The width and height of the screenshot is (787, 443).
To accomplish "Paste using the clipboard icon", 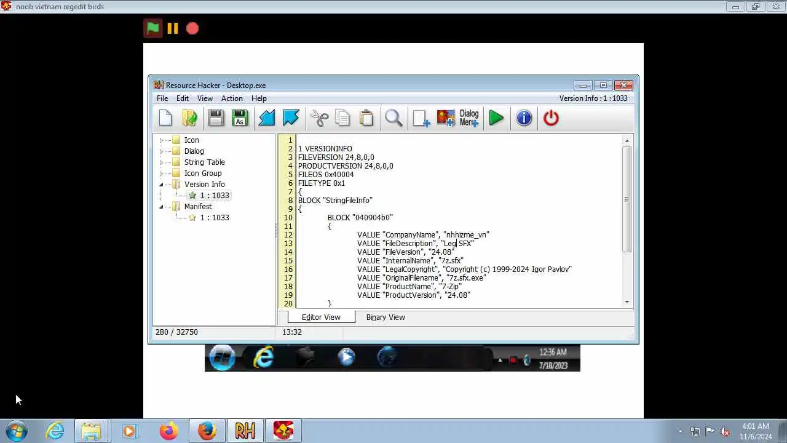I will [366, 118].
